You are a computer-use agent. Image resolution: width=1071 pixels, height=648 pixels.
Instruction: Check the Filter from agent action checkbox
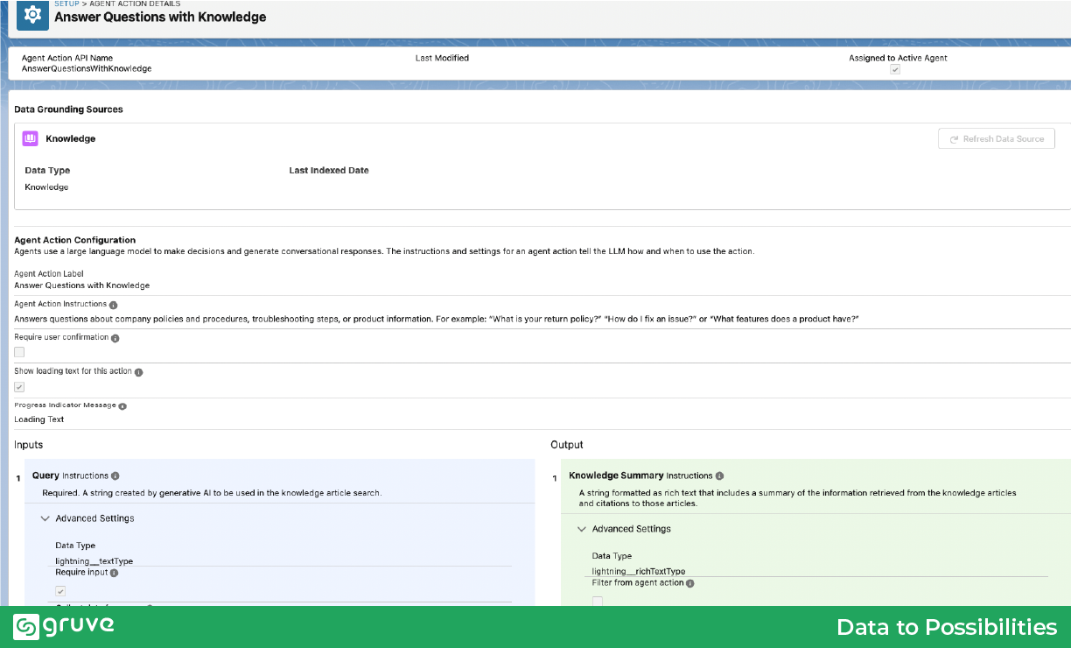pyautogui.click(x=598, y=601)
